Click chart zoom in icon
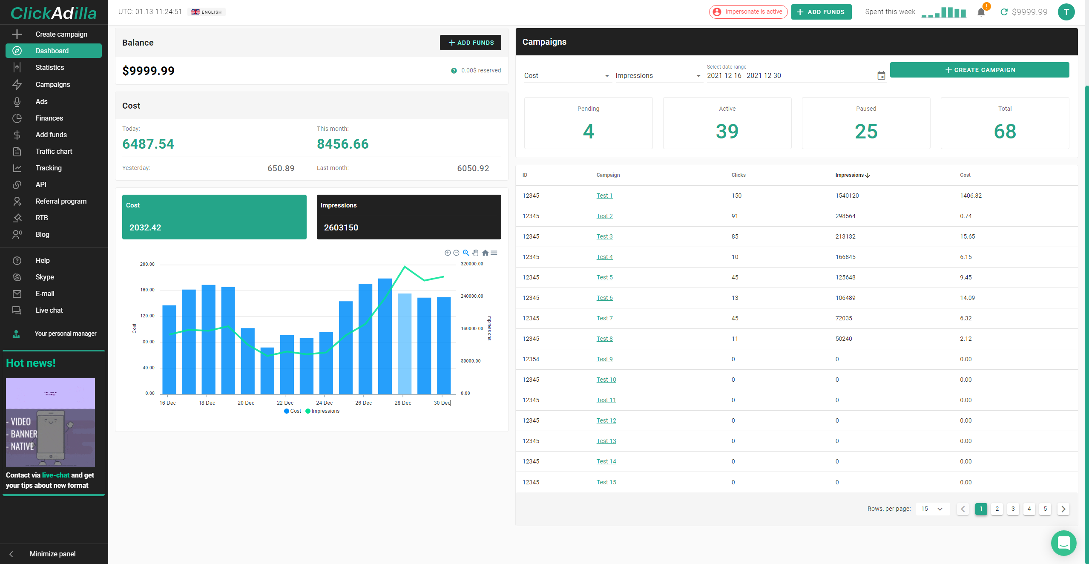This screenshot has height=564, width=1089. pos(447,253)
